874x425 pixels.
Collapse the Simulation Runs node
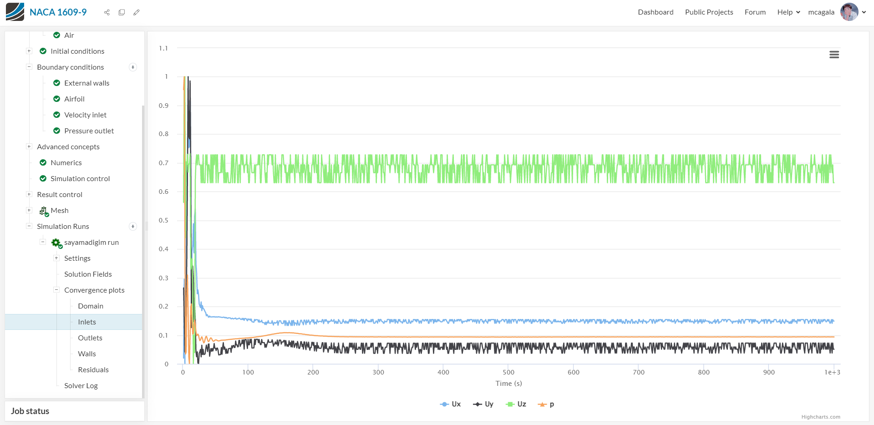pyautogui.click(x=29, y=226)
